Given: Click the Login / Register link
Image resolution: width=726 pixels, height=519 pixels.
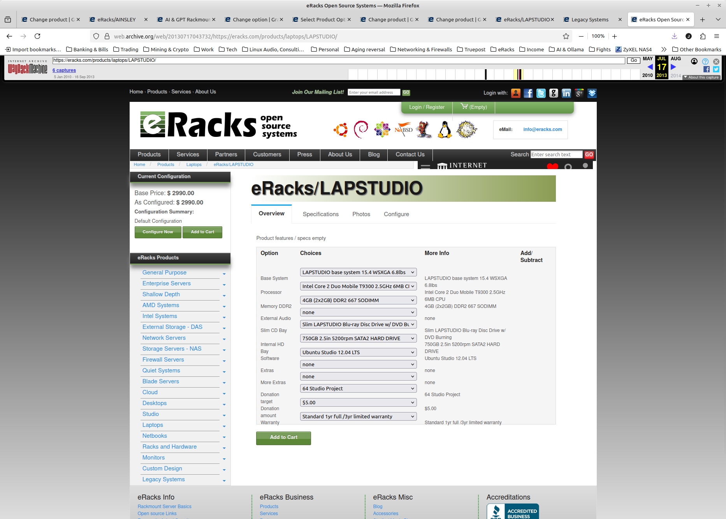Looking at the screenshot, I should click(x=427, y=107).
